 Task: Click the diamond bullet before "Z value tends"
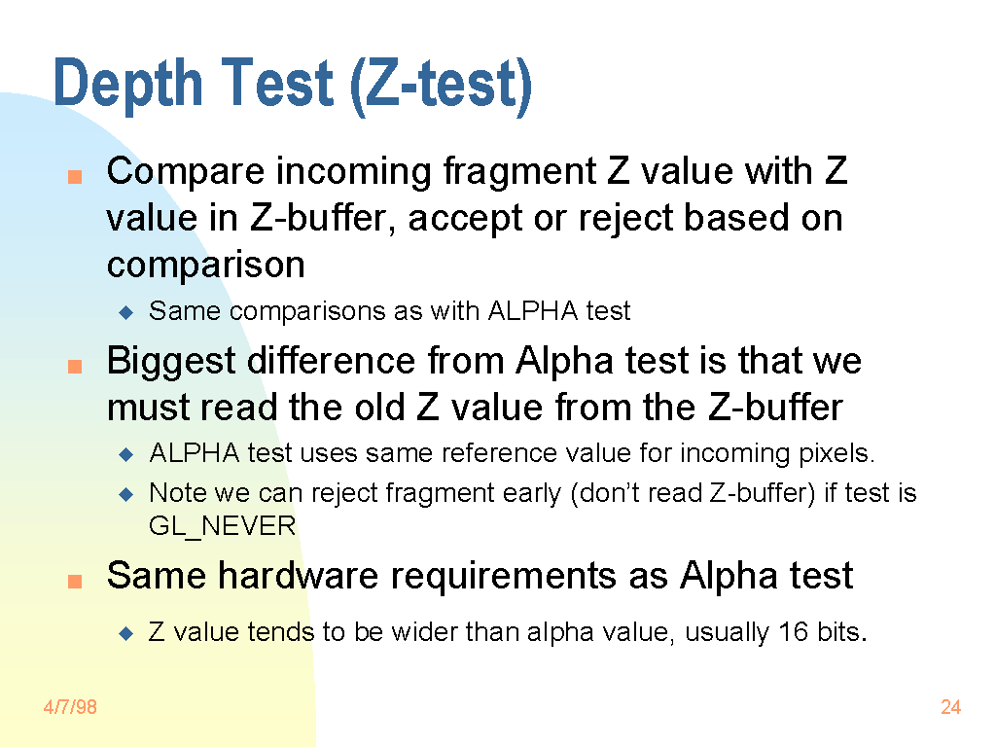tap(124, 633)
